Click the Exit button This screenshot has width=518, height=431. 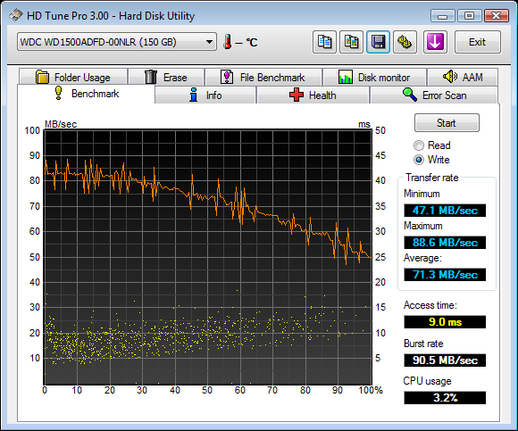click(x=478, y=42)
